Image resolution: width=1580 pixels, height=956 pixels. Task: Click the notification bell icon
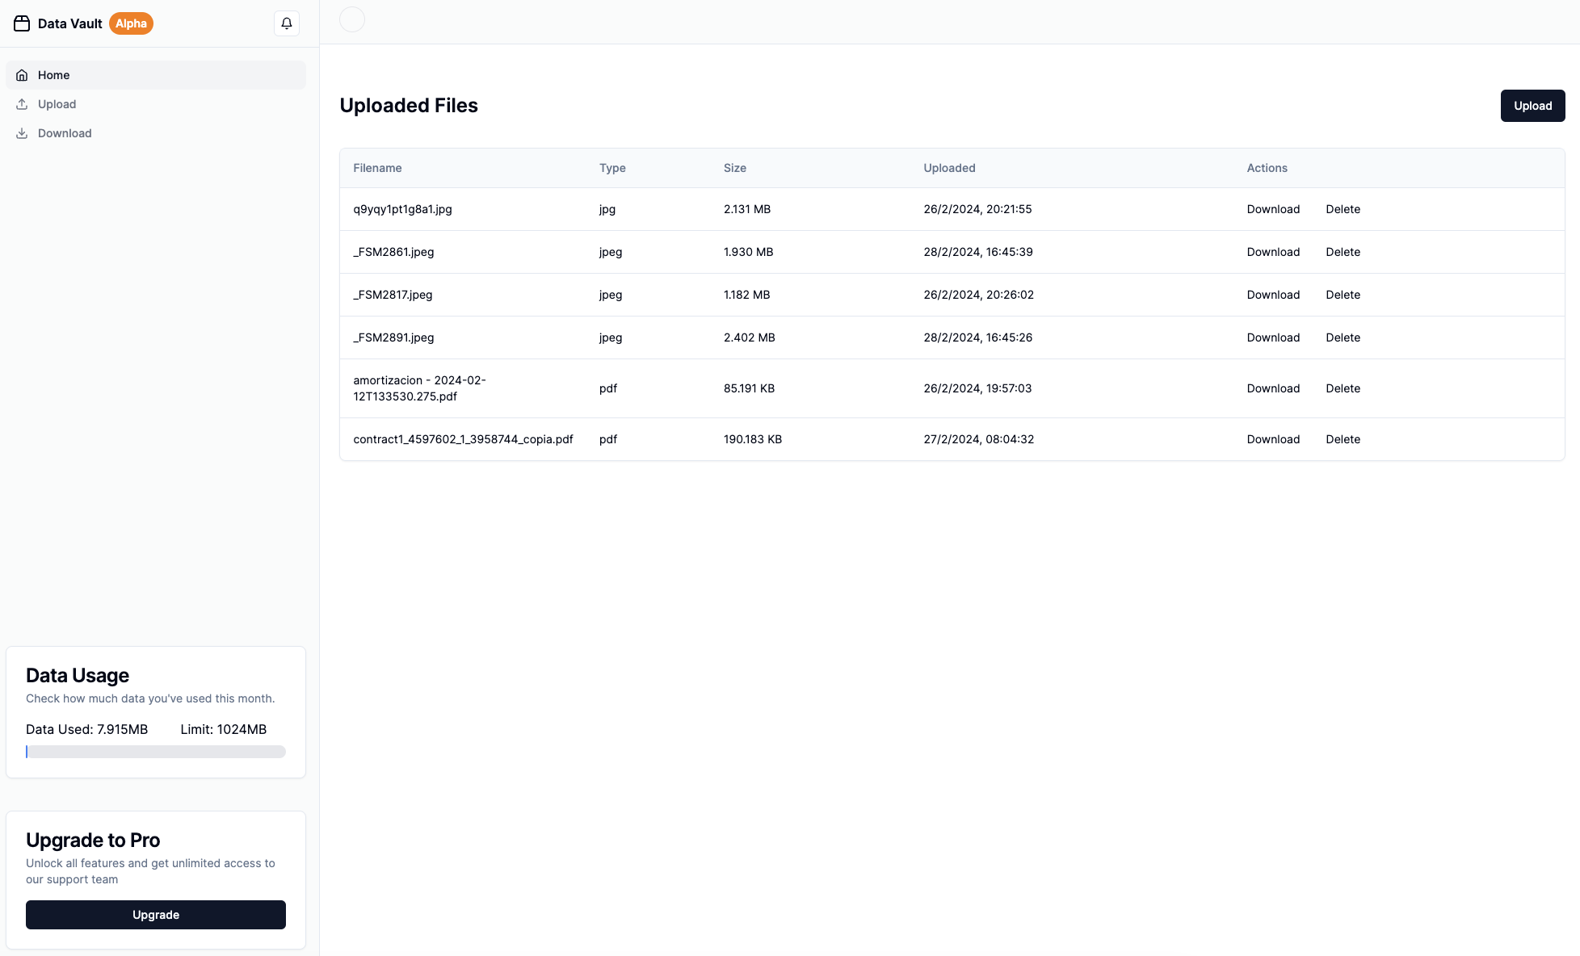pyautogui.click(x=287, y=23)
